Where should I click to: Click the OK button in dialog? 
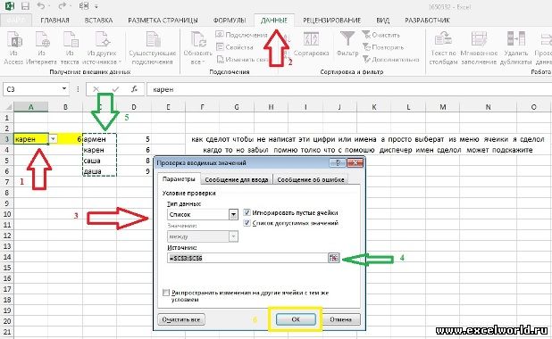[x=296, y=319]
